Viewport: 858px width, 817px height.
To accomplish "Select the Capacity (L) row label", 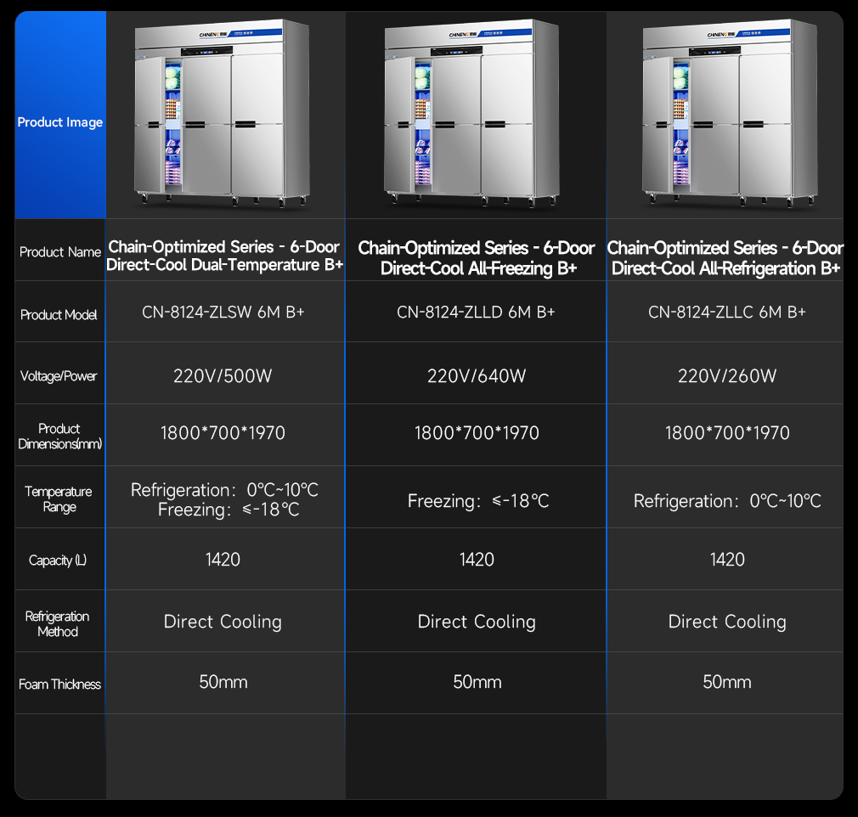I will point(58,561).
